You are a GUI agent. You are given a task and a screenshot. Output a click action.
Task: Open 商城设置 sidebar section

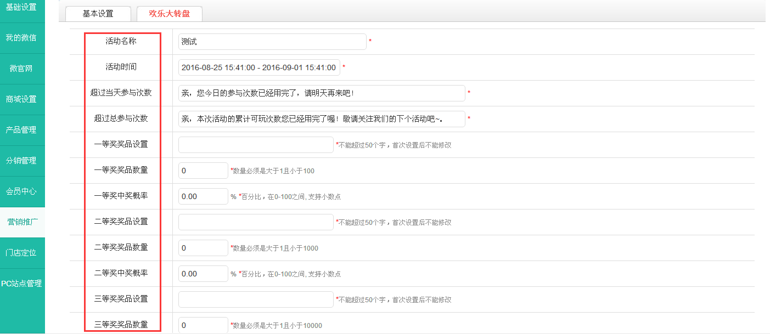[x=22, y=99]
